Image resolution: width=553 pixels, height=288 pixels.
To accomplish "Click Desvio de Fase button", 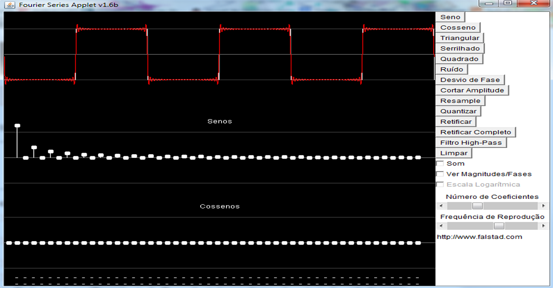I will [470, 80].
